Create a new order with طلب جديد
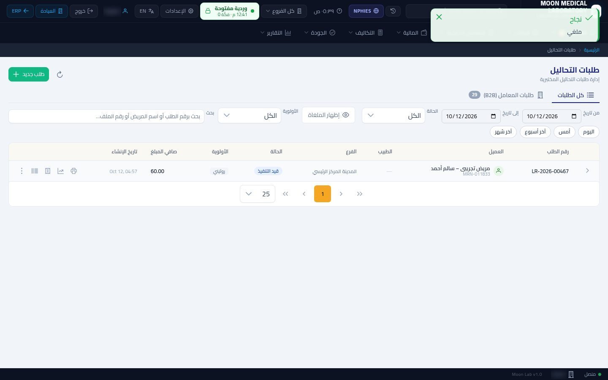Screen dimensions: 608x380 [29, 74]
